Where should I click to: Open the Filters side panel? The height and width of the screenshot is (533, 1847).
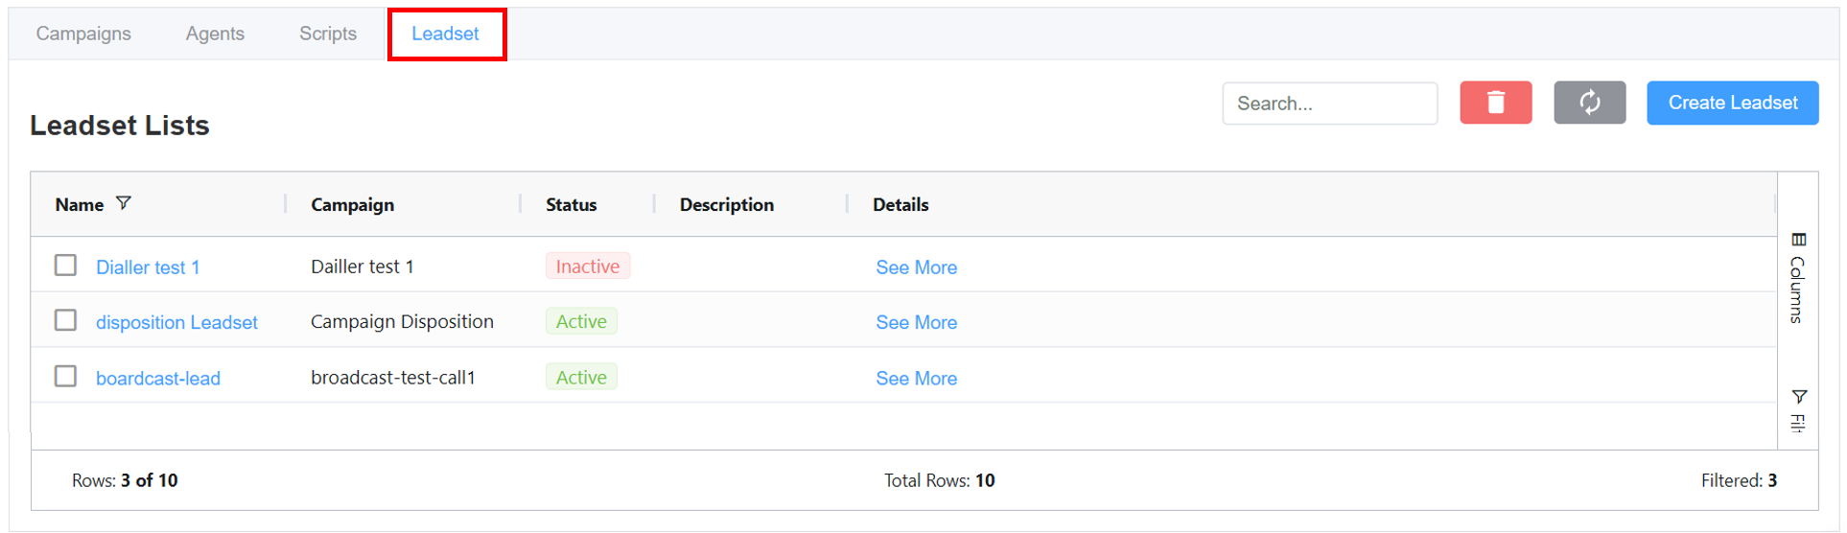coord(1798,410)
